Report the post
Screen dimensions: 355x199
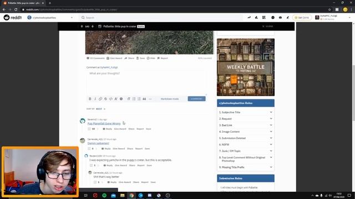pyautogui.click(x=163, y=58)
